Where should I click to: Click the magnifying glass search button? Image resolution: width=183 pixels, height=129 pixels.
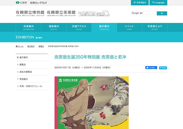point(162,13)
